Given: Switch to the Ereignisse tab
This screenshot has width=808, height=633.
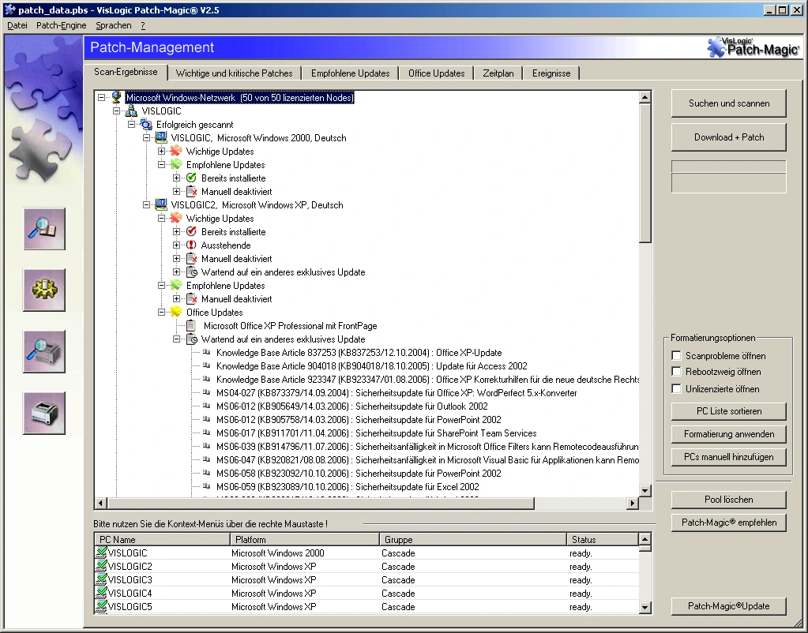Looking at the screenshot, I should [551, 73].
